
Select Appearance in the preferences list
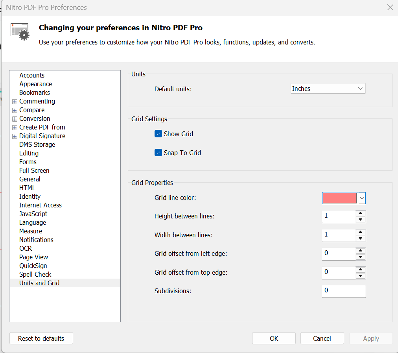[35, 84]
